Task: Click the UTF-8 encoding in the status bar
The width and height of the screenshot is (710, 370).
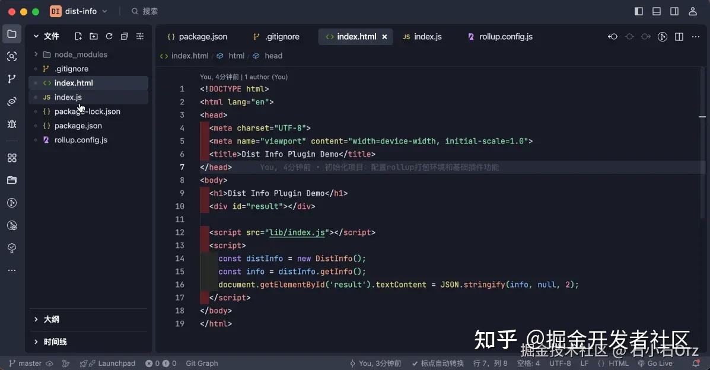Action: click(560, 363)
